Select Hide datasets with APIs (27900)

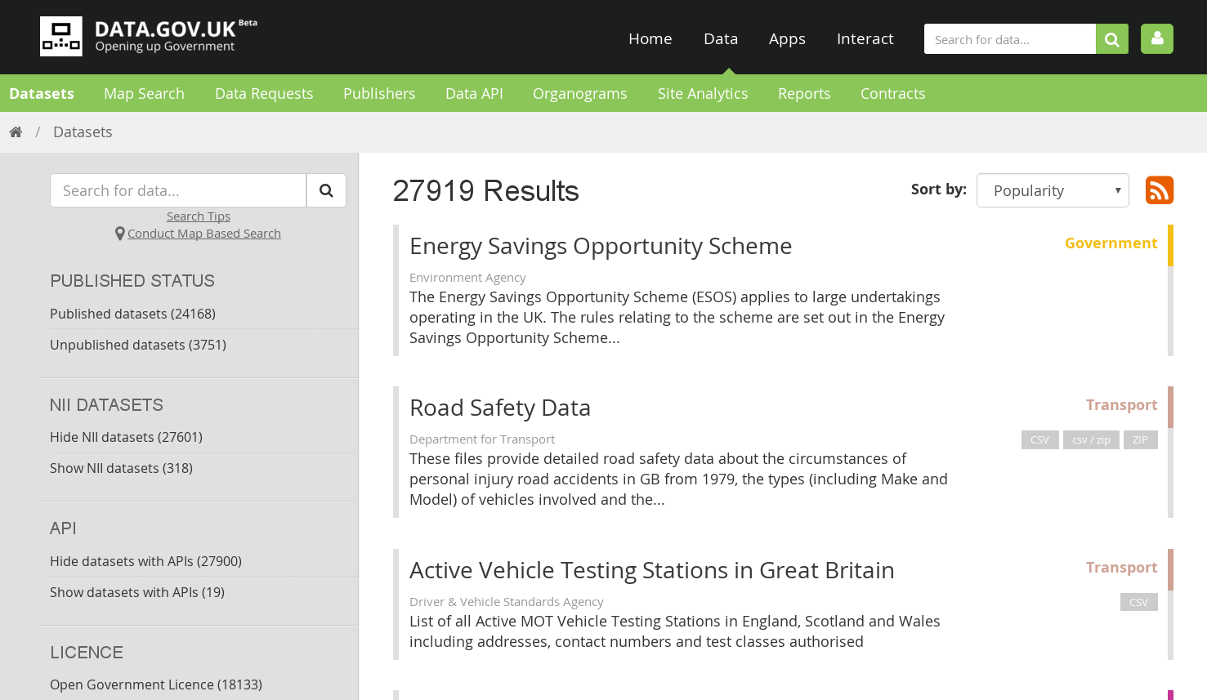pos(145,561)
